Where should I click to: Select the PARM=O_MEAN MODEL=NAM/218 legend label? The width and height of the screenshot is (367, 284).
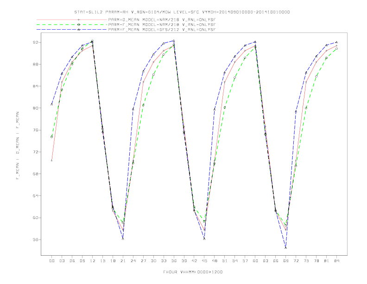pos(162,19)
